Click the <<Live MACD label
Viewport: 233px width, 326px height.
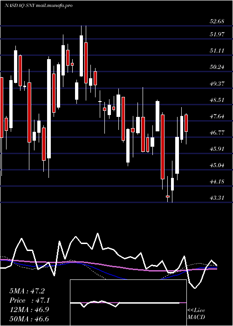click(196, 314)
